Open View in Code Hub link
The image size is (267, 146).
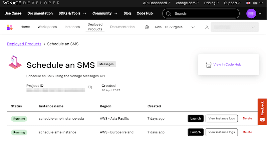pos(227,64)
